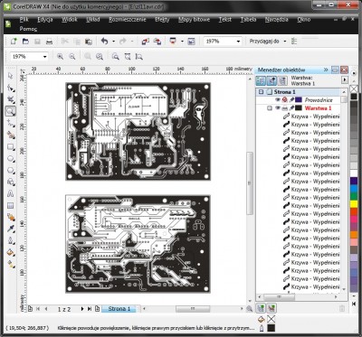Open the Edycja menu
362x337 pixels.
coord(45,20)
